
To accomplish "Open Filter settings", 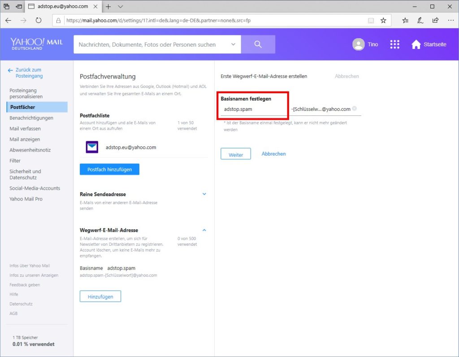I will [x=15, y=161].
